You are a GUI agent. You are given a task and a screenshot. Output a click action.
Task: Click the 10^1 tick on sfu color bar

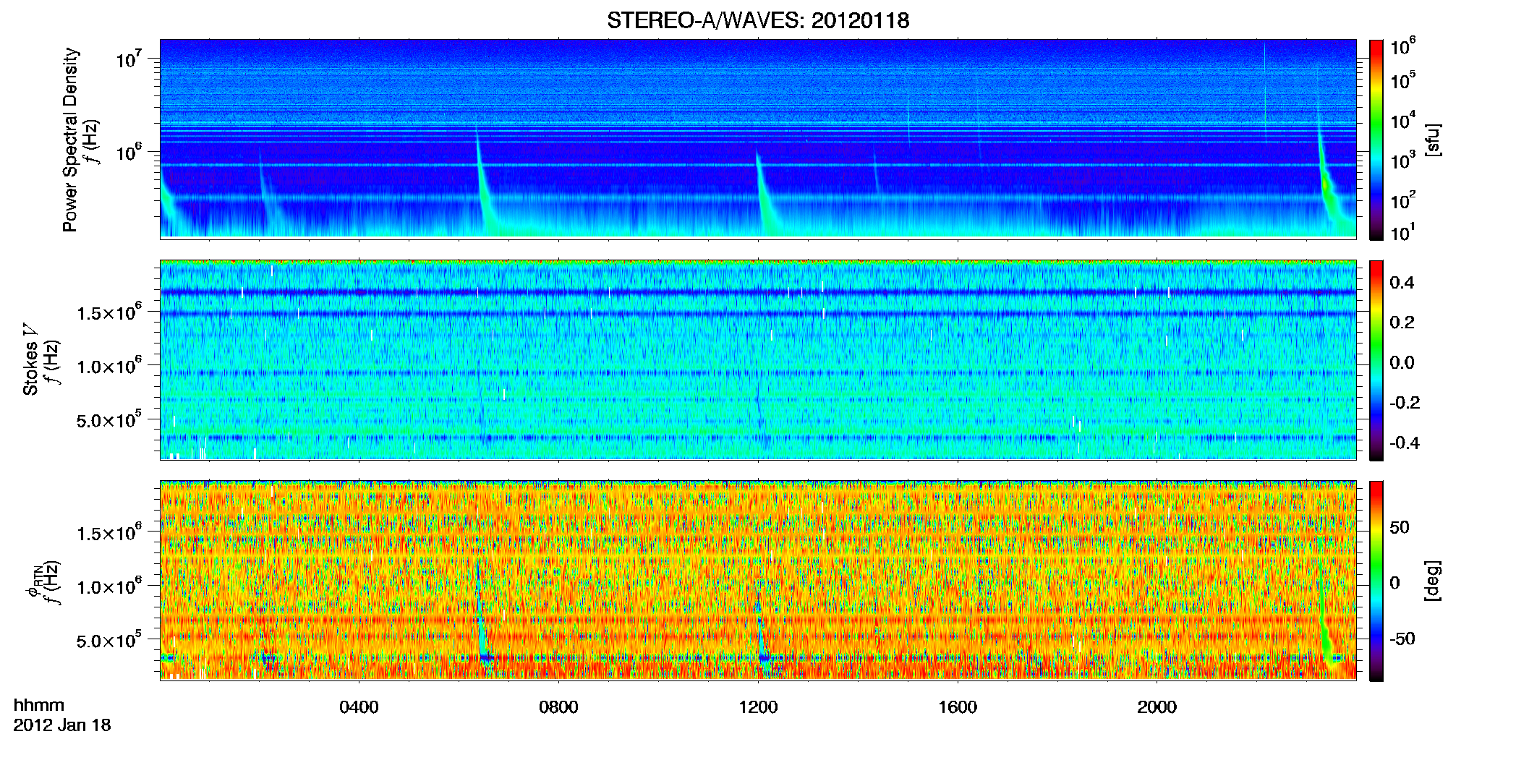point(1402,233)
